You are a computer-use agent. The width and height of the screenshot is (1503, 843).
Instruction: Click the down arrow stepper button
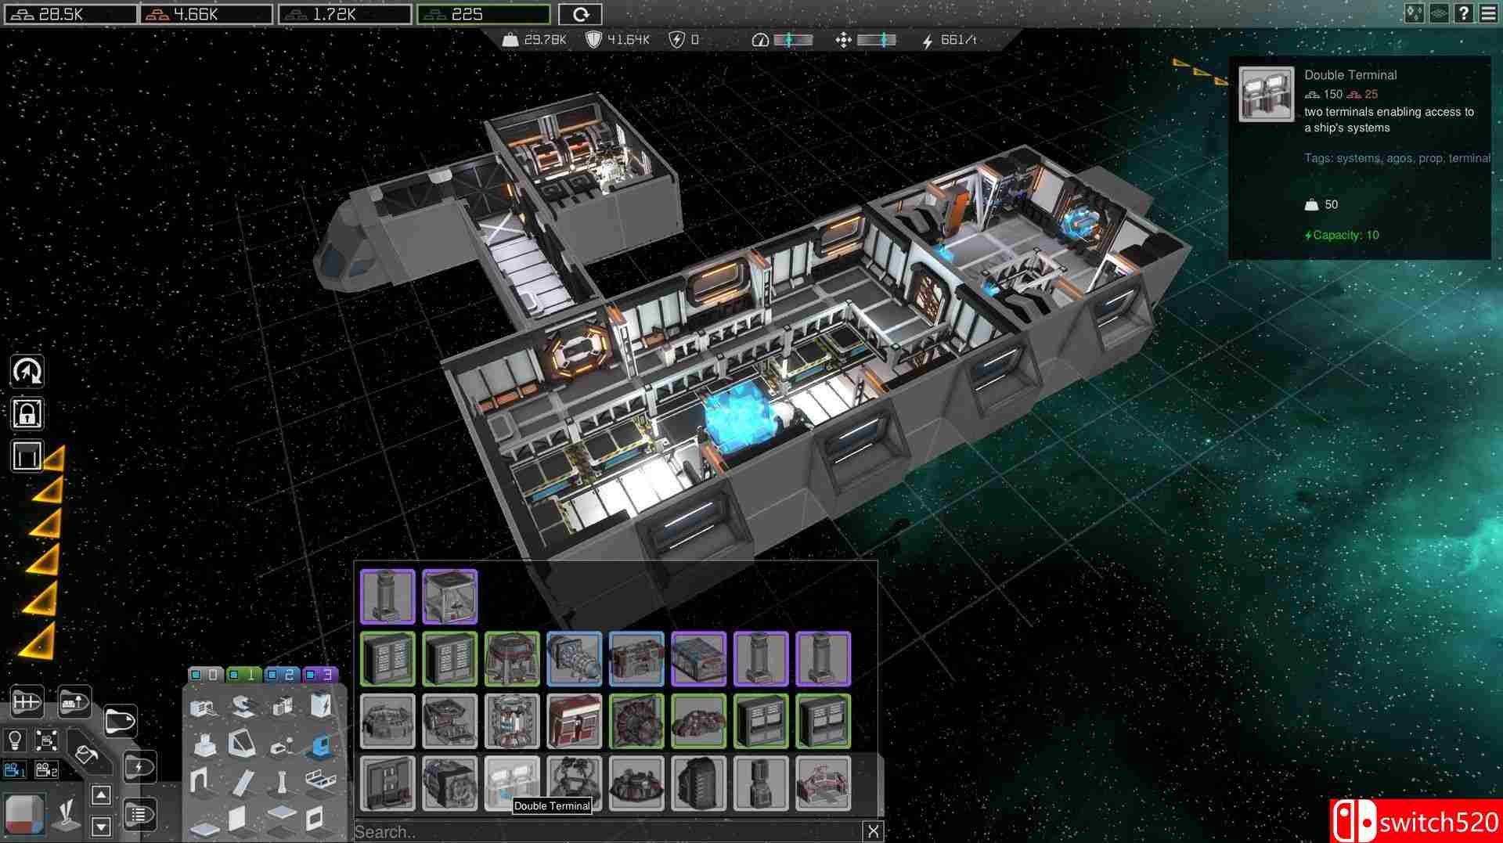[101, 826]
